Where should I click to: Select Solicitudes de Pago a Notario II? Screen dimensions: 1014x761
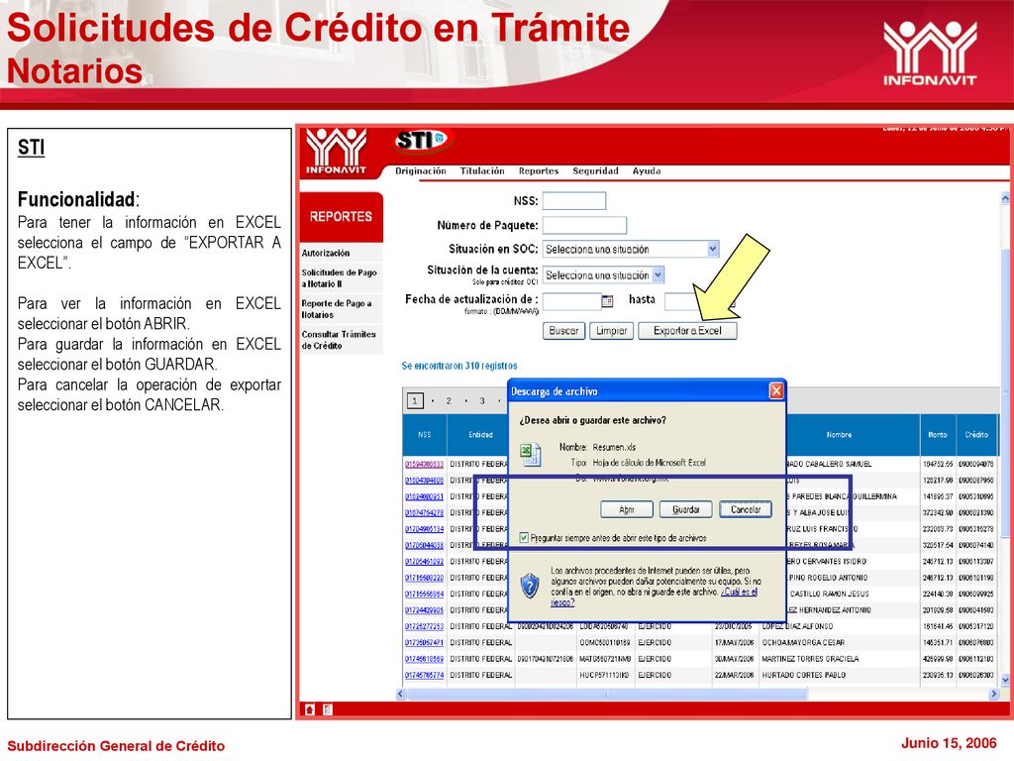point(339,278)
